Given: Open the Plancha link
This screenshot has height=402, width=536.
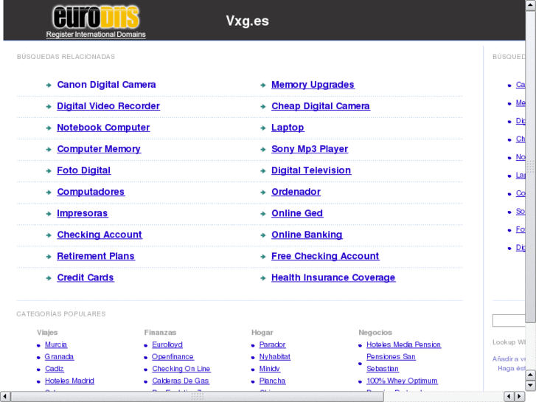Looking at the screenshot, I should click(x=273, y=381).
